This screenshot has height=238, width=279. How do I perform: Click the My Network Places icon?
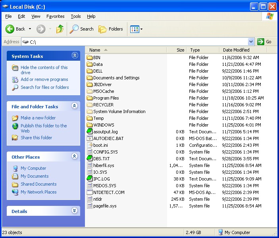tap(15, 192)
